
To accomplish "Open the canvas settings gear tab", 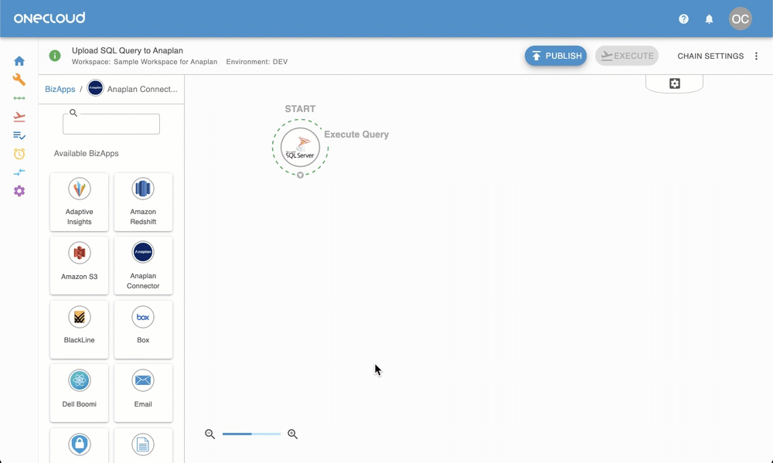I will [x=674, y=83].
